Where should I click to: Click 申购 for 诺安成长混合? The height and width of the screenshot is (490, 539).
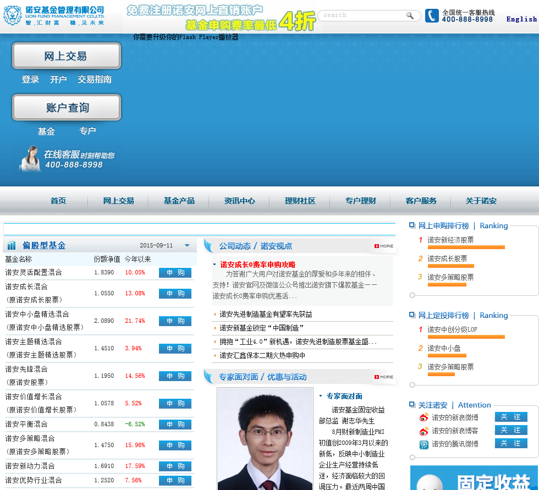pyautogui.click(x=175, y=294)
